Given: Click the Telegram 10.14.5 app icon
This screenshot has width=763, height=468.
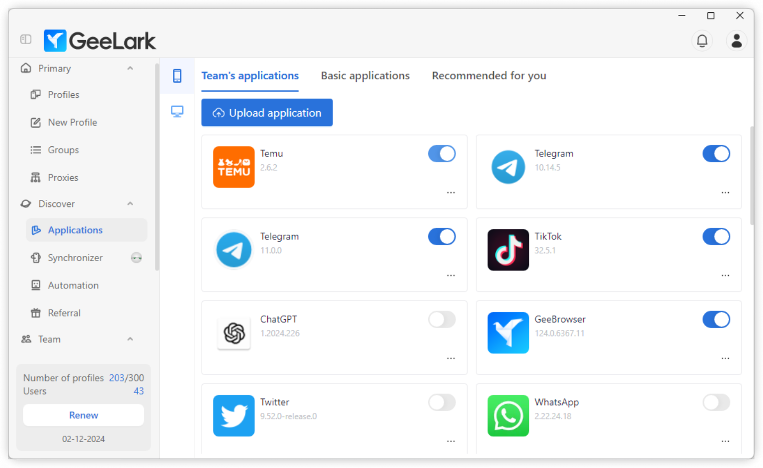Looking at the screenshot, I should [x=508, y=167].
